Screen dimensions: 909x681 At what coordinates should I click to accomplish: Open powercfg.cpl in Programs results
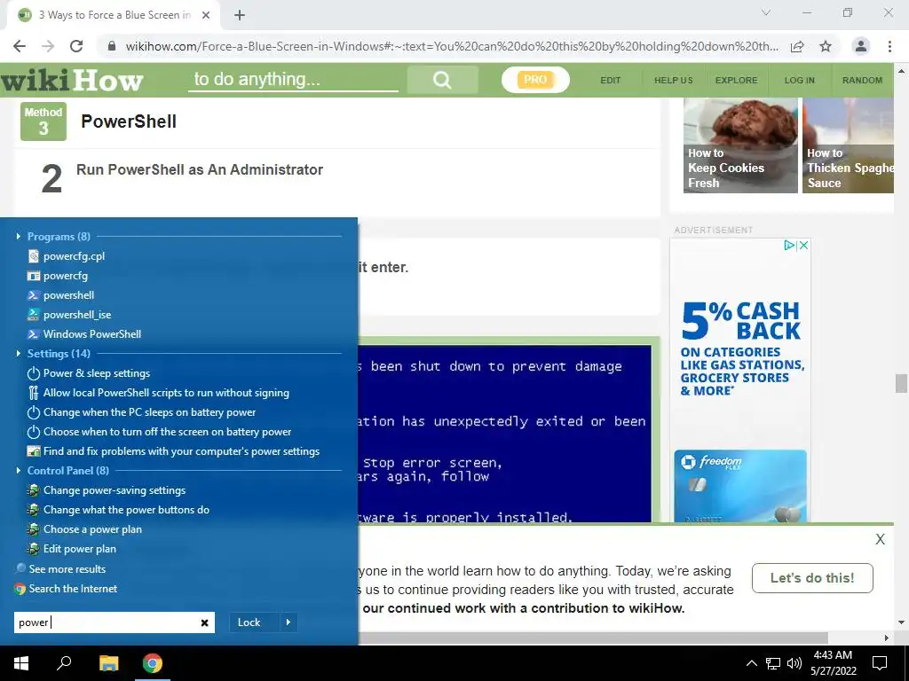(x=66, y=256)
